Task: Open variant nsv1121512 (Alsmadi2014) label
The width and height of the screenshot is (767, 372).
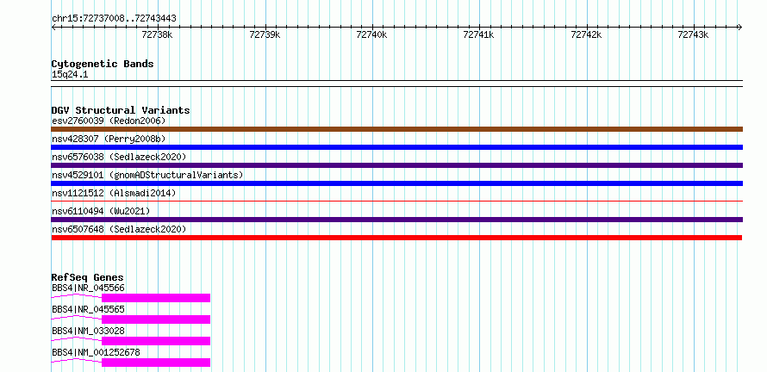Action: tap(114, 193)
